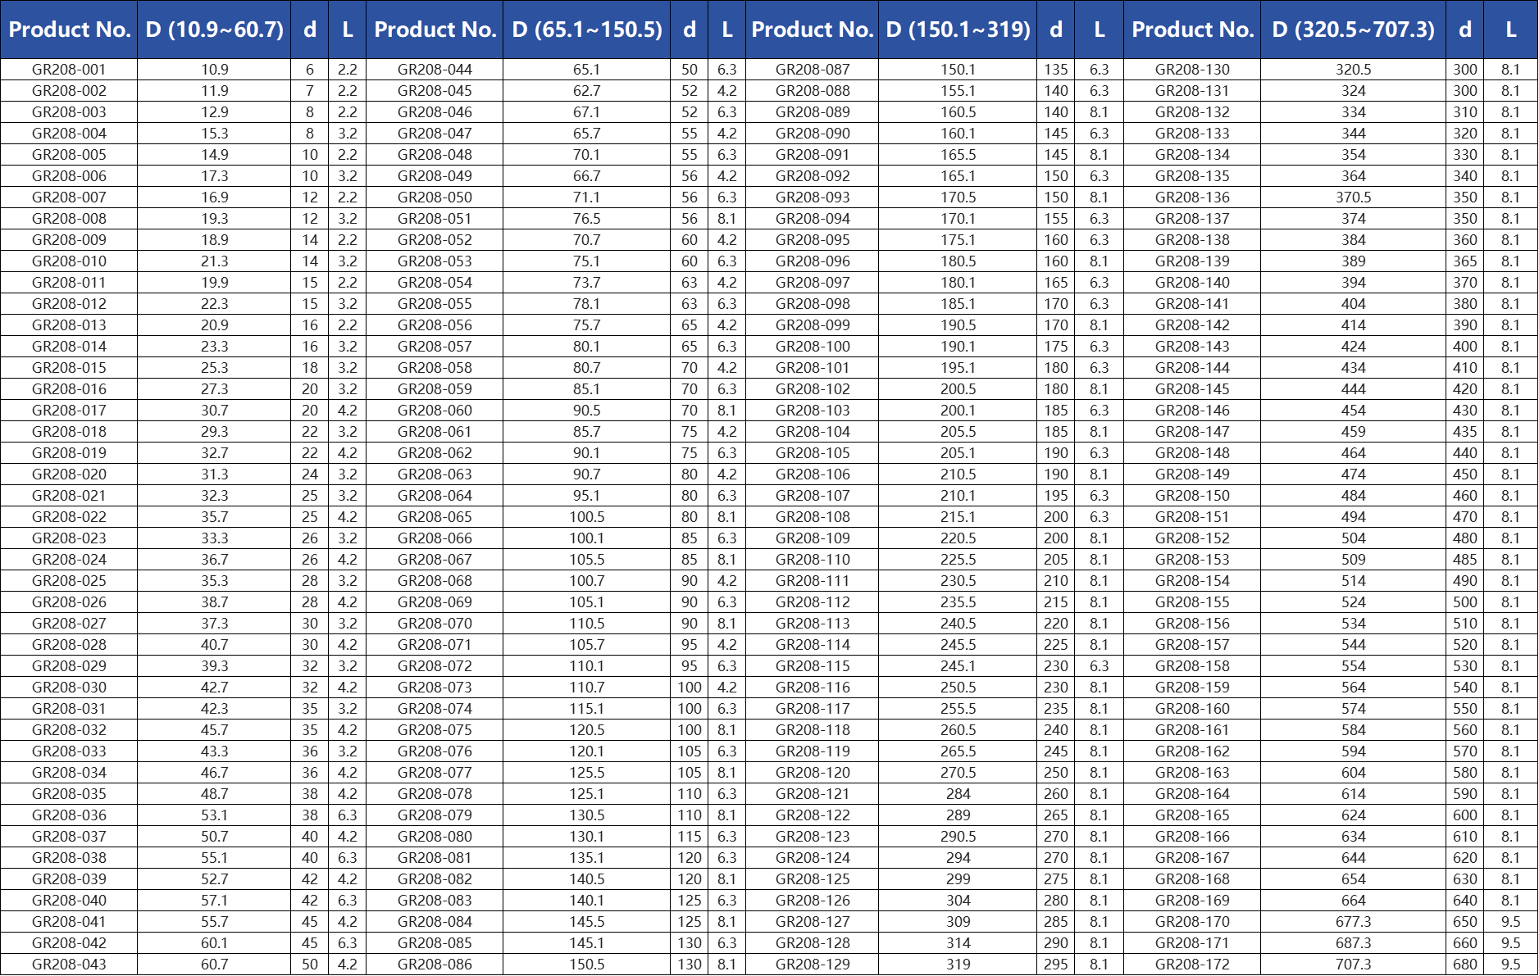The image size is (1539, 976).
Task: Select d value 435 in GR208-147 row
Action: point(1464,432)
